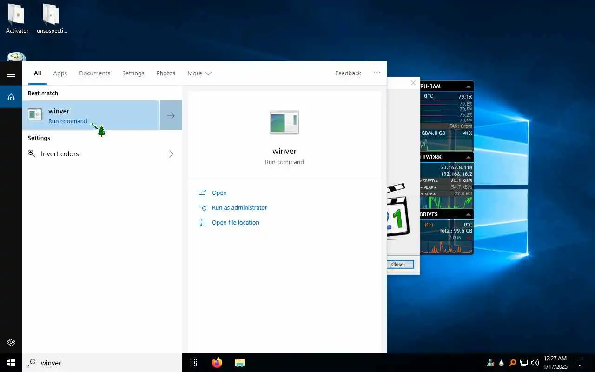Click the water drop tray icon
This screenshot has width=595, height=372.
tap(502, 363)
